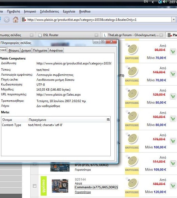
Task: Click the Stop loading toolbar icon
Action: tap(7, 20)
